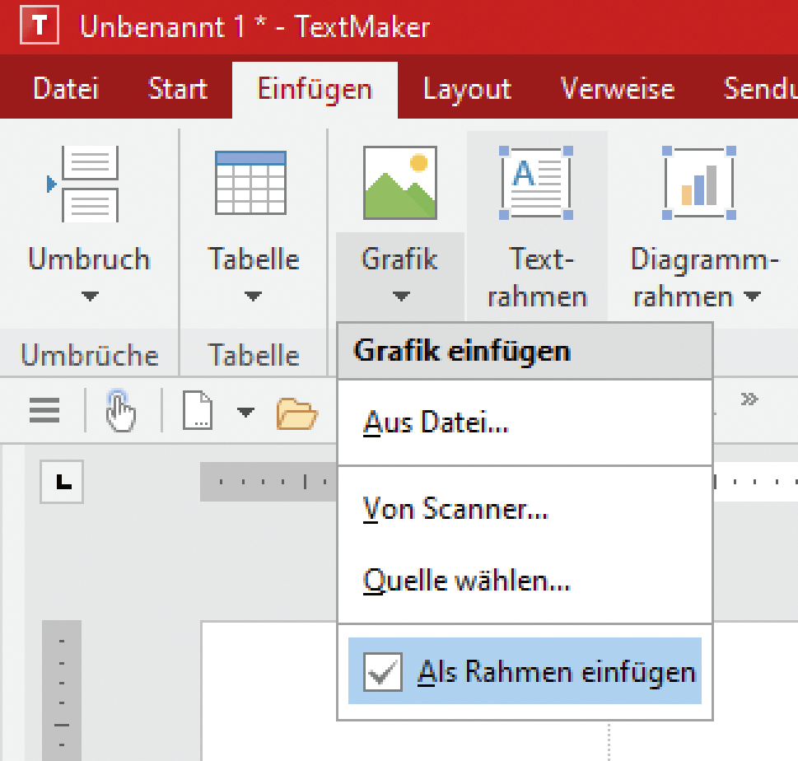Choose Aus Datei... from Grafik menu
The width and height of the screenshot is (798, 761).
[436, 423]
